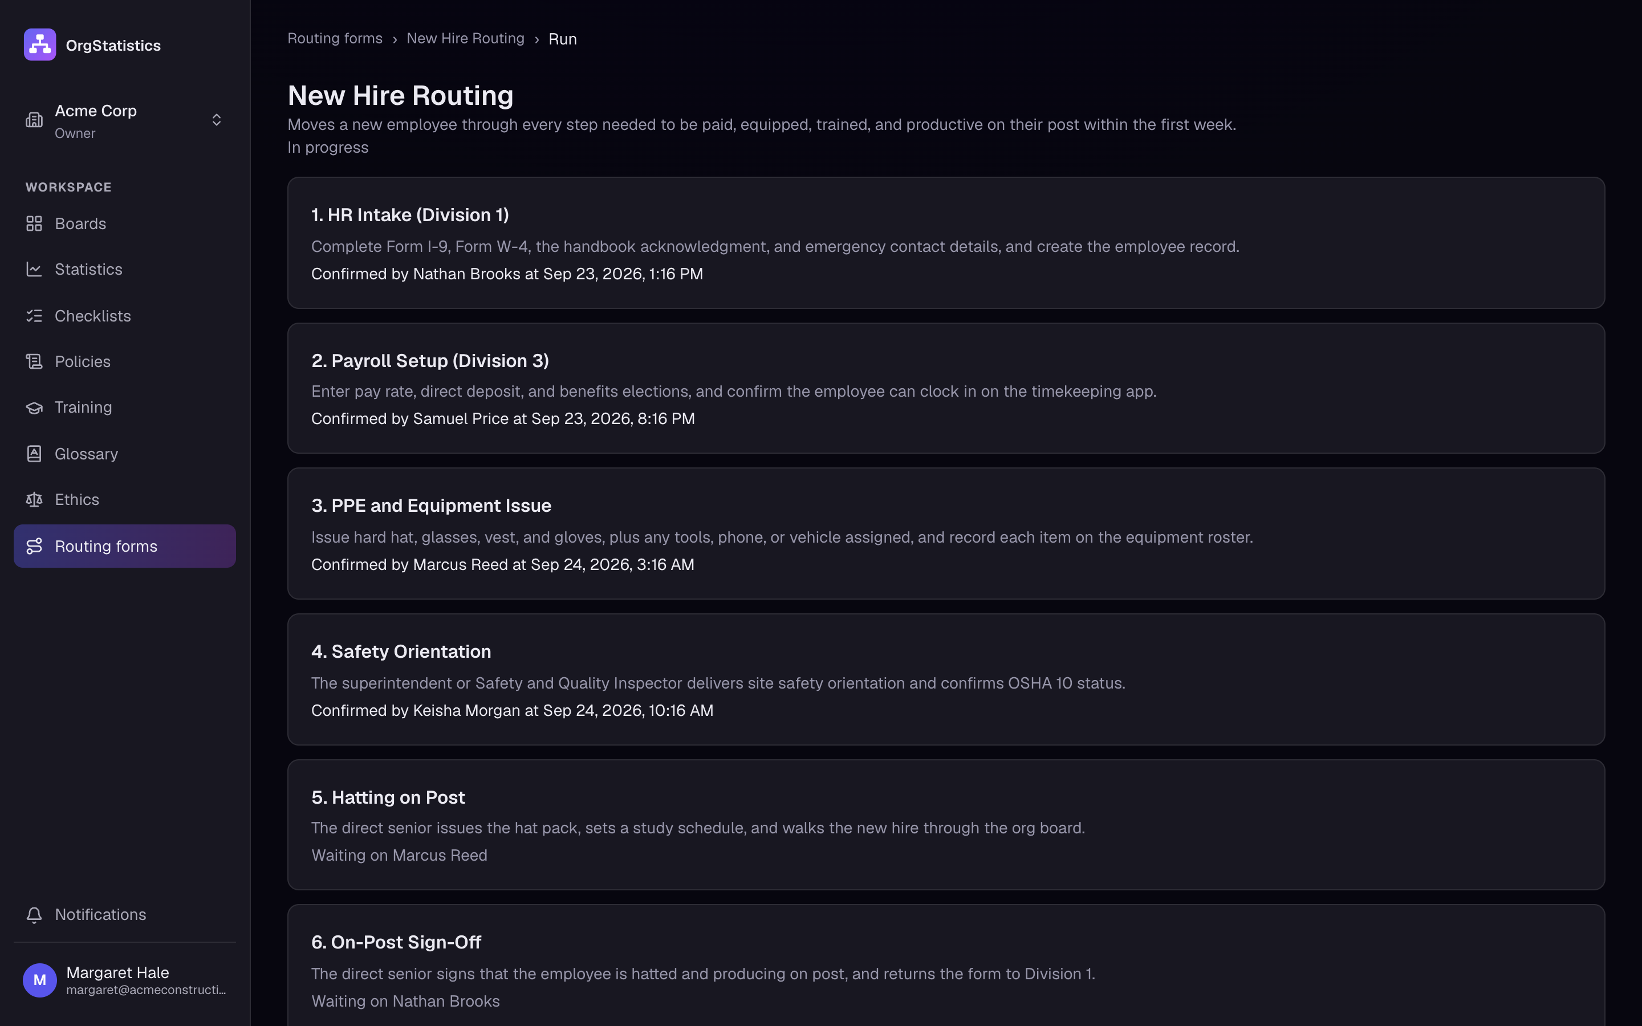Click the Policies scroll icon

[x=34, y=362]
